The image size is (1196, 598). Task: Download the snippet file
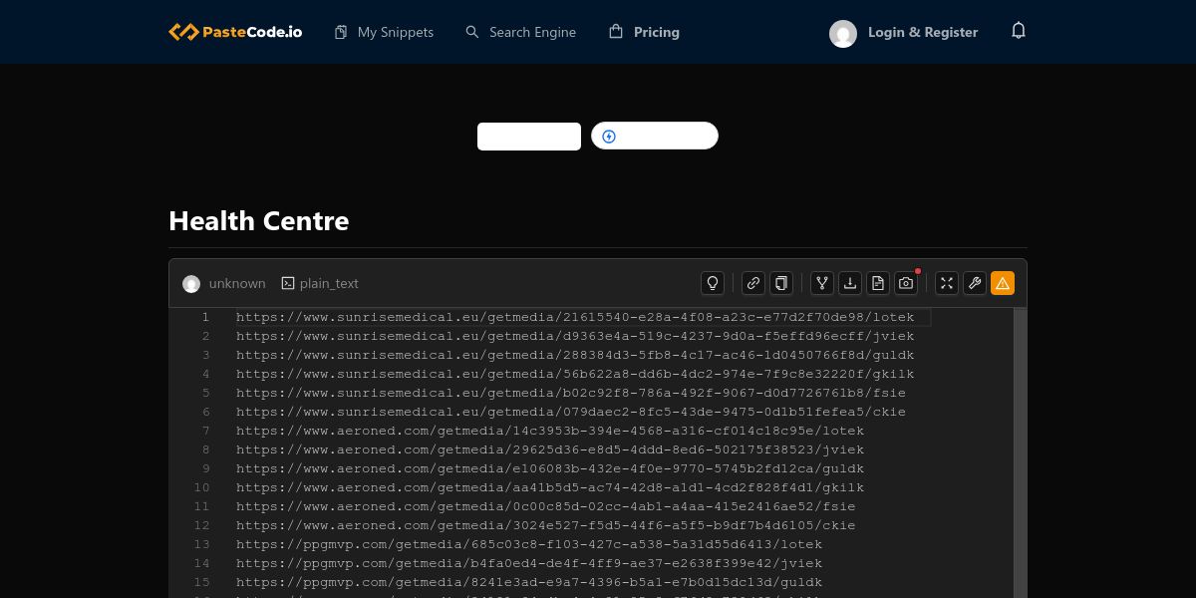[850, 283]
